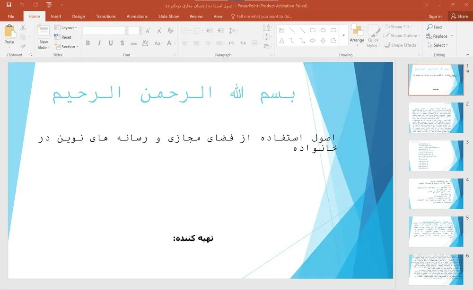Open the Slide Show tab

coord(168,17)
